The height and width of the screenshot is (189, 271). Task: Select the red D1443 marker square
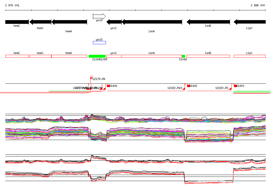235,86
